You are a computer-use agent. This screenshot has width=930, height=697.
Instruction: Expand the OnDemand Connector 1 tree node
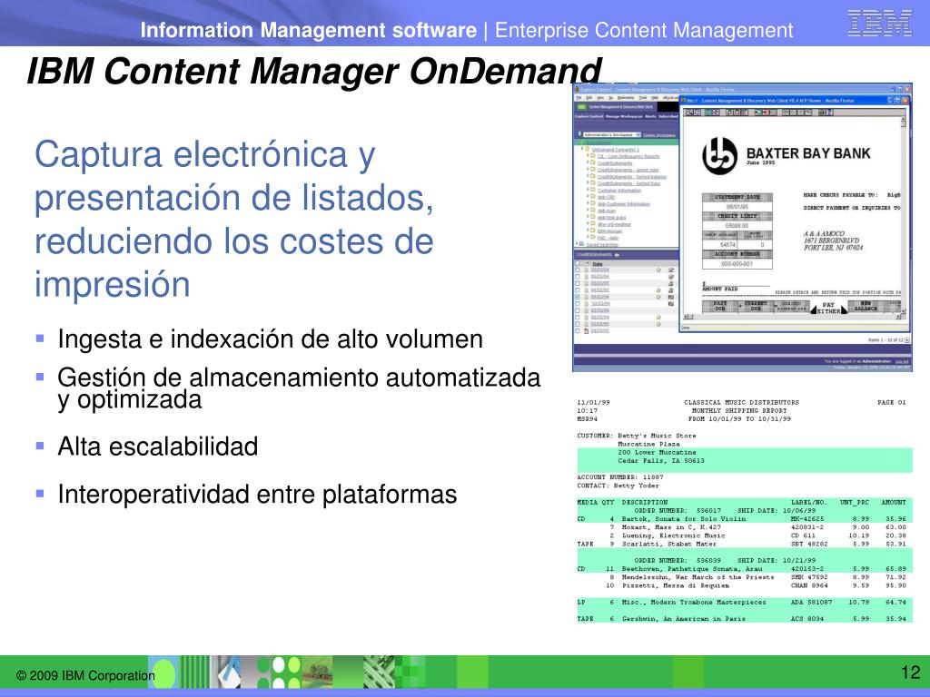[x=582, y=148]
